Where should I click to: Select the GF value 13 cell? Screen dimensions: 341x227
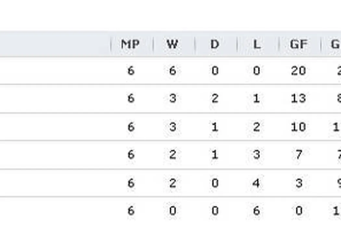coord(298,98)
